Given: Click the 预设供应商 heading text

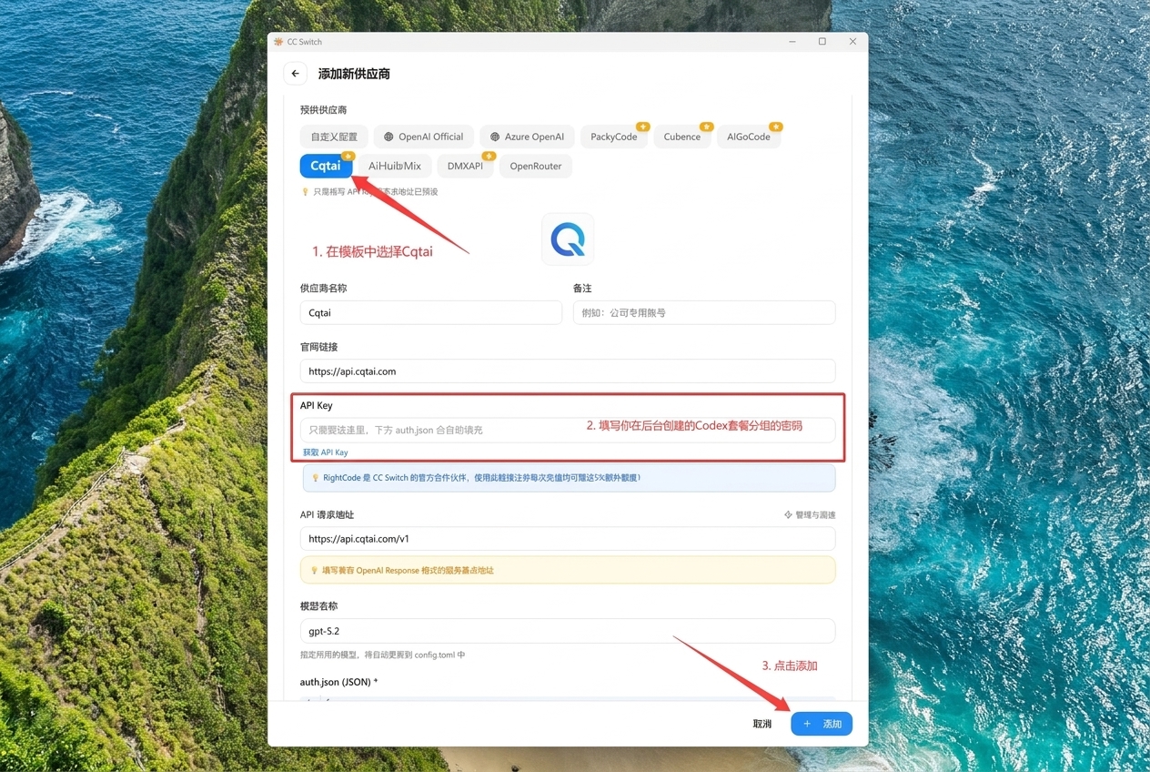Looking at the screenshot, I should pos(324,110).
